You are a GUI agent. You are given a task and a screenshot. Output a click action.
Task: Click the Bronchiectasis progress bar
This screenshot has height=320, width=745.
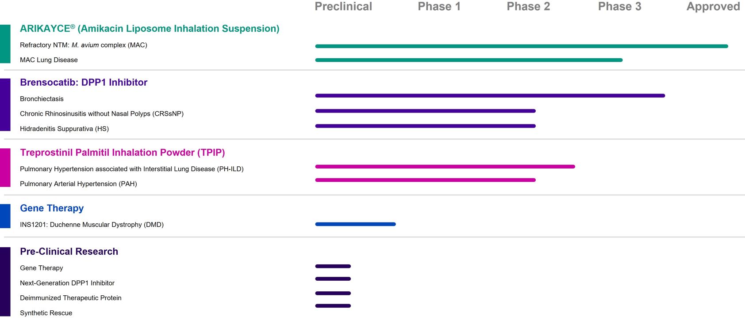coord(490,96)
